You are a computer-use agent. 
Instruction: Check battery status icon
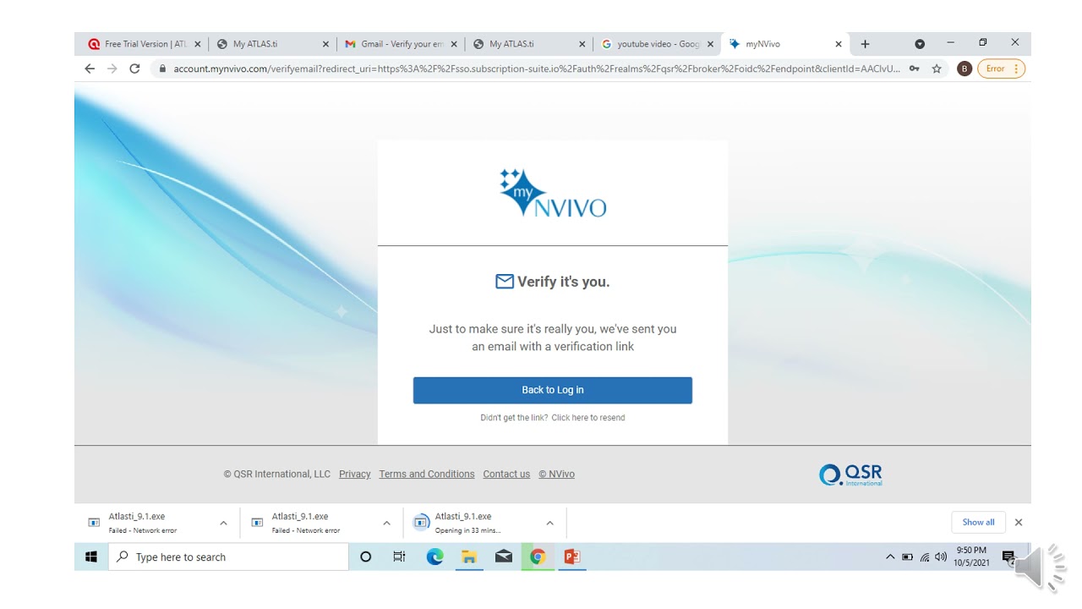pos(907,557)
